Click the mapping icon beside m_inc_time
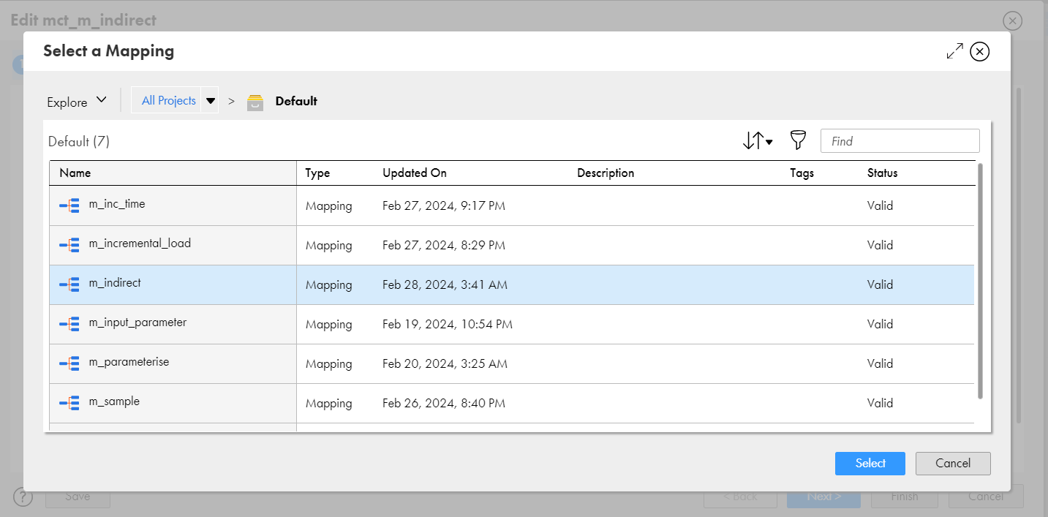The image size is (1048, 517). click(x=69, y=205)
